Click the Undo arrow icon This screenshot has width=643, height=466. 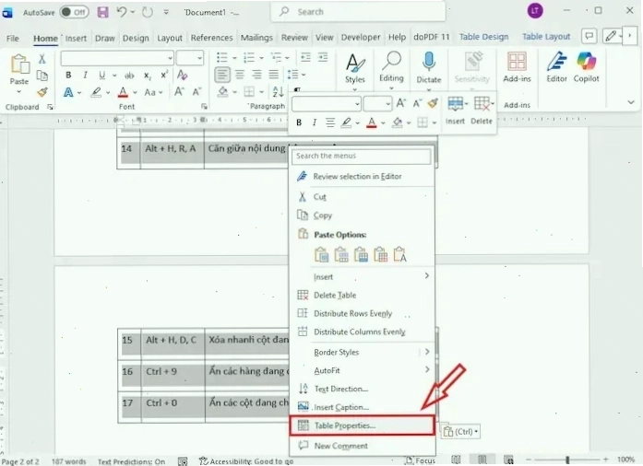[x=122, y=12]
